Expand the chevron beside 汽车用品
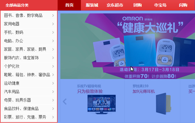The image size is (195, 123). click(53, 92)
